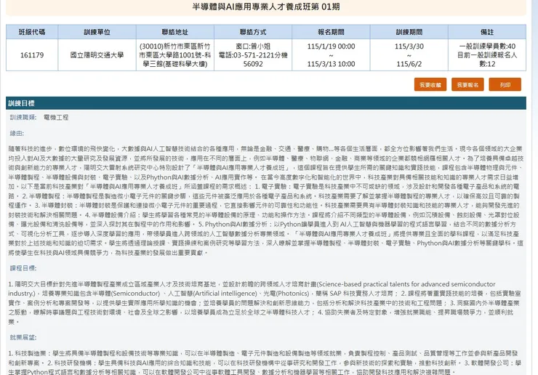Click the 班級代碼 column header
538x375 pixels.
tap(32, 32)
